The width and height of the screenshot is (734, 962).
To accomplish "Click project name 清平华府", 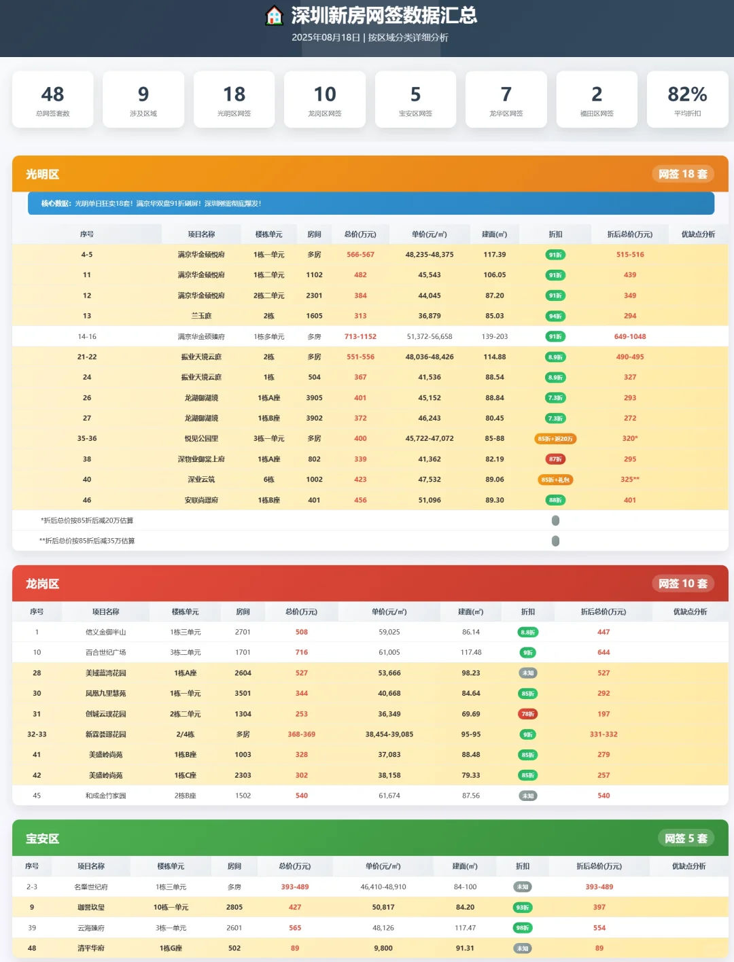I will tap(91, 948).
